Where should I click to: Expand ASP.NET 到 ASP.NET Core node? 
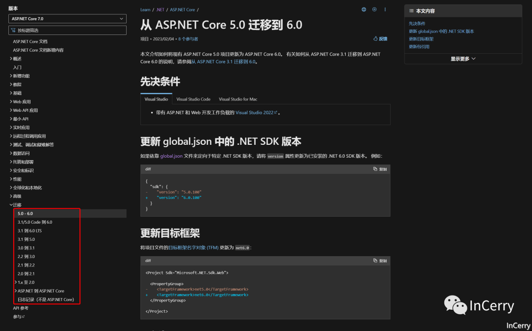[16, 291]
